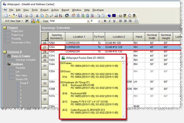
Task: Click the New document icon
Action: pos(6,16)
